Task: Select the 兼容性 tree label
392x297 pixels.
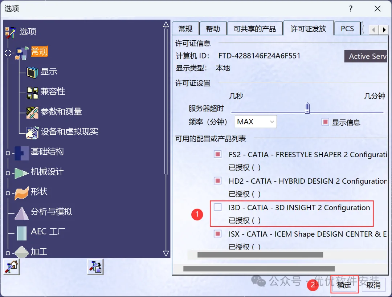Action: [x=53, y=91]
